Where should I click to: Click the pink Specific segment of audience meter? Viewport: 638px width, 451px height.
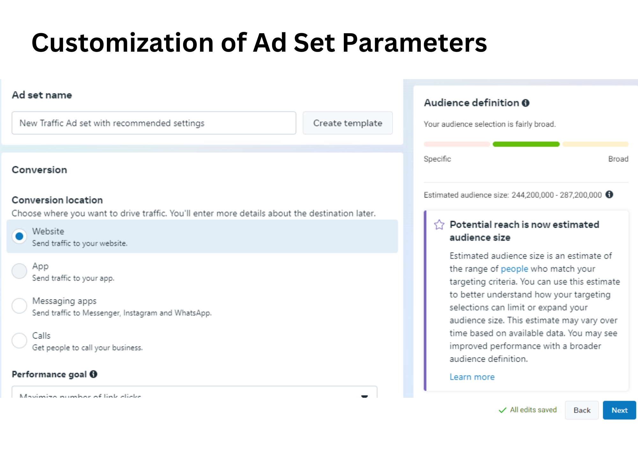pyautogui.click(x=456, y=144)
